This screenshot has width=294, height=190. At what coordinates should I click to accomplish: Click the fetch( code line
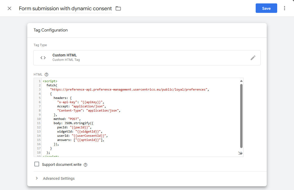(x=52, y=85)
